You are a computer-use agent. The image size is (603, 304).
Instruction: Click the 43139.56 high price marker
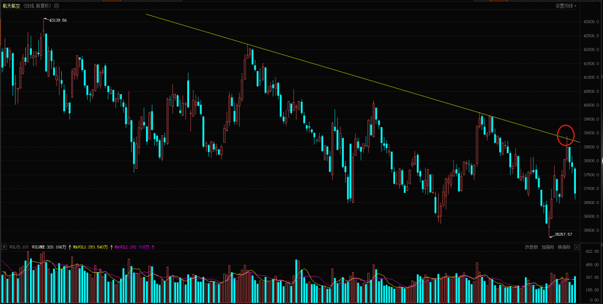coord(57,21)
